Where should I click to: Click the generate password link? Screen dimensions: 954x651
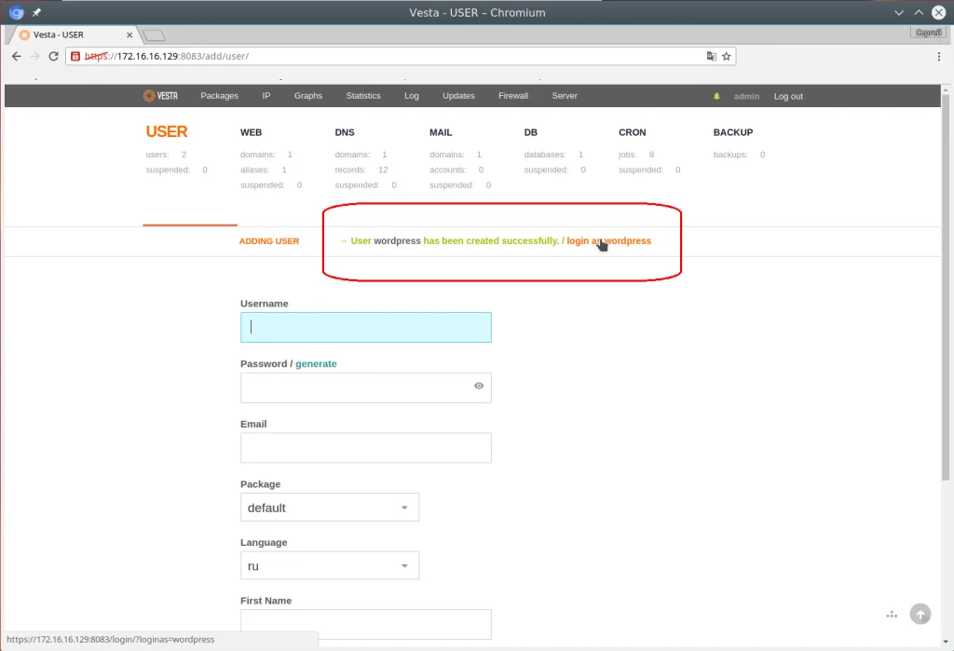pos(317,364)
